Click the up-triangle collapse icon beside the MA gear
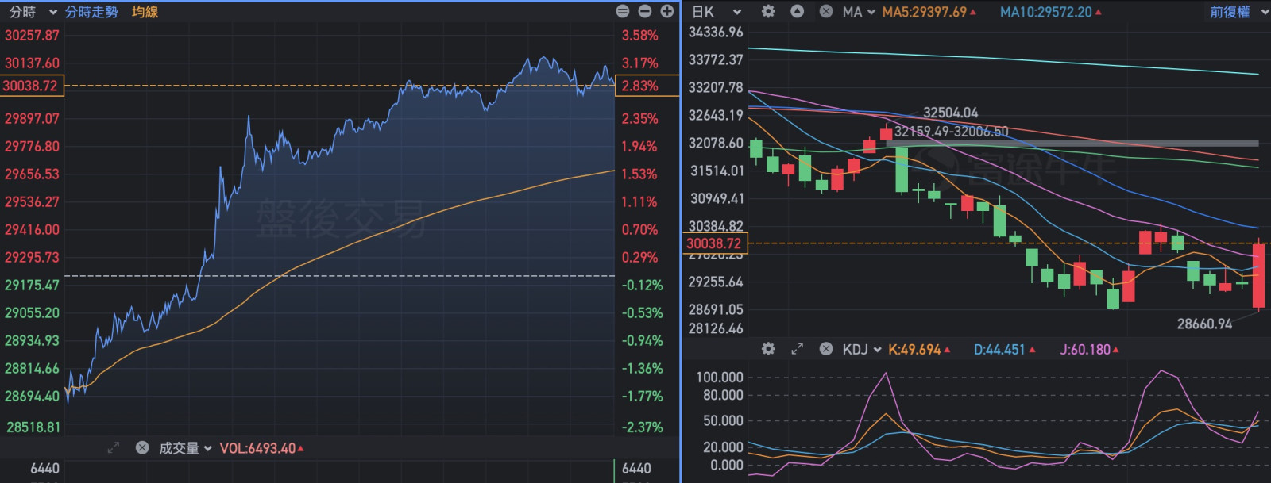This screenshot has height=483, width=1271. [x=797, y=12]
